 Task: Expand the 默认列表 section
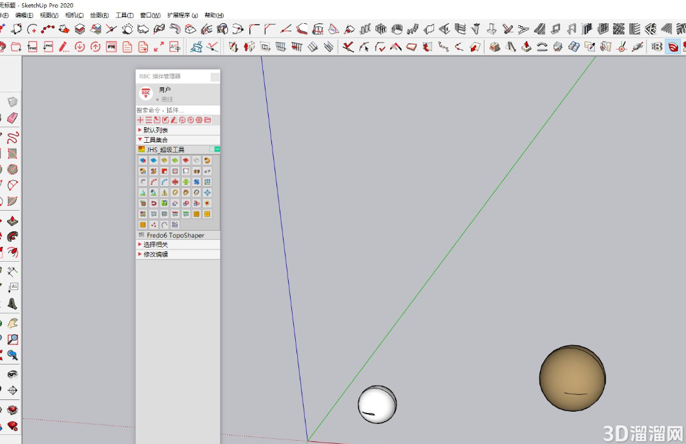[178, 130]
